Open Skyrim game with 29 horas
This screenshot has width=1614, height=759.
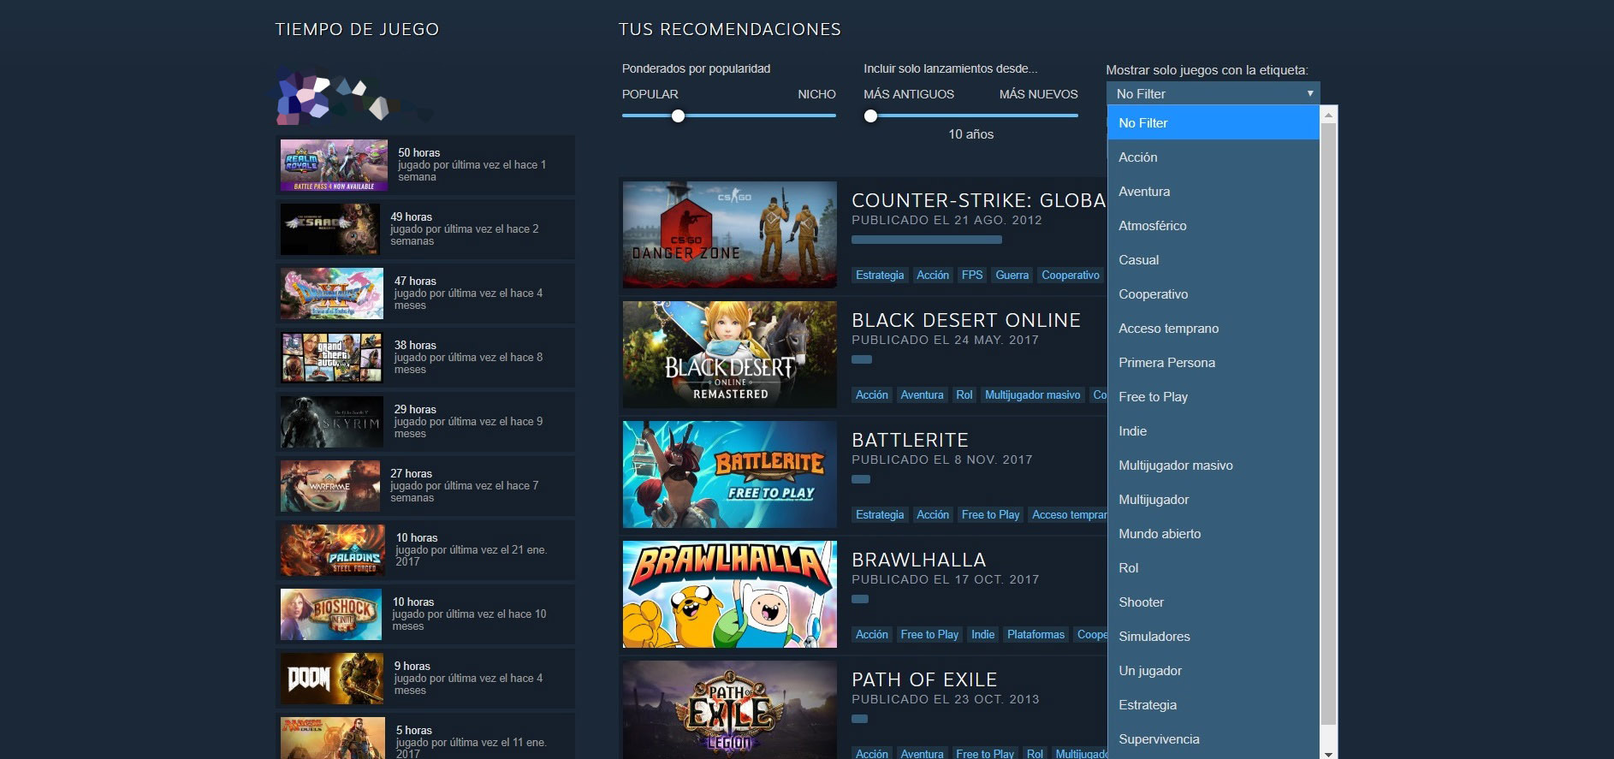click(x=331, y=422)
